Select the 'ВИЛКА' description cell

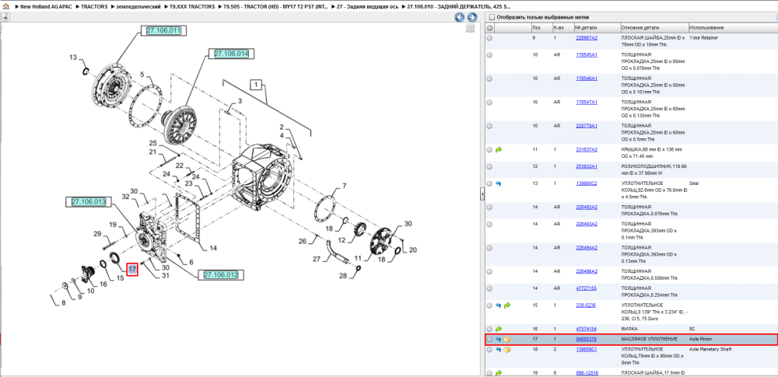[x=628, y=329]
